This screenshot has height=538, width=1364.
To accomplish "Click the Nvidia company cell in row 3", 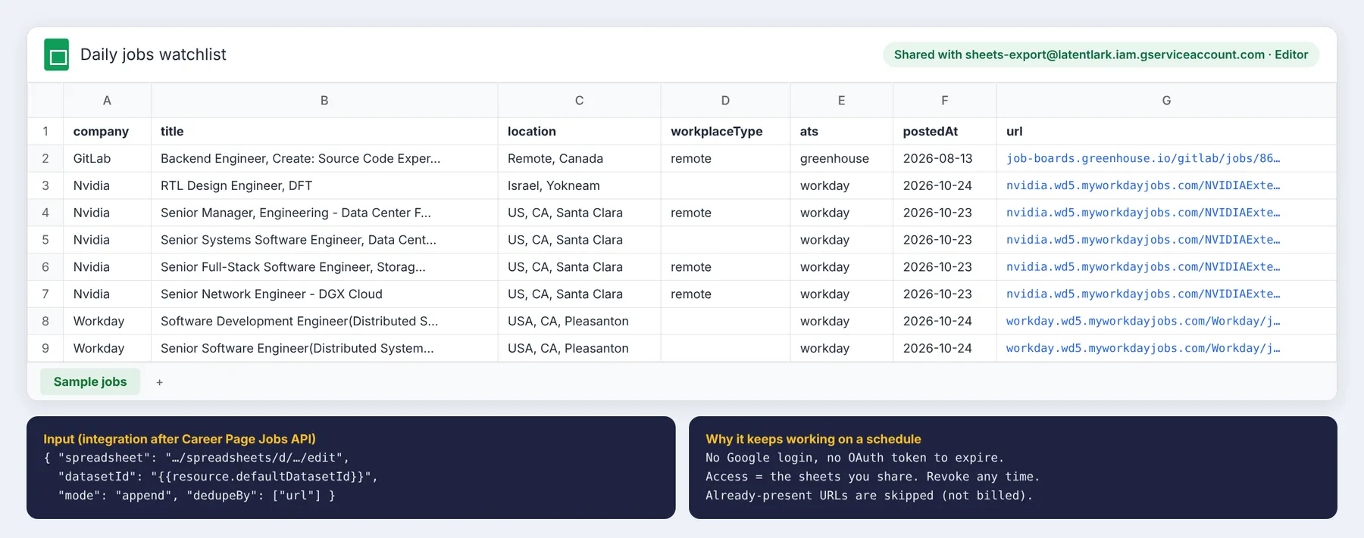I will tap(107, 185).
